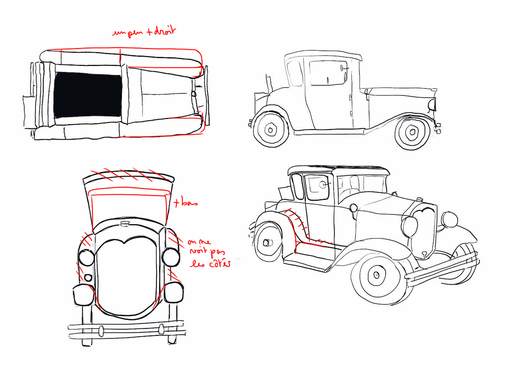Click the red-hatched roof of front-view car

pyautogui.click(x=128, y=178)
